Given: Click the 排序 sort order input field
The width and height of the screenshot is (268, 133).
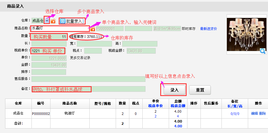Looking at the screenshot, I should pos(49,72).
